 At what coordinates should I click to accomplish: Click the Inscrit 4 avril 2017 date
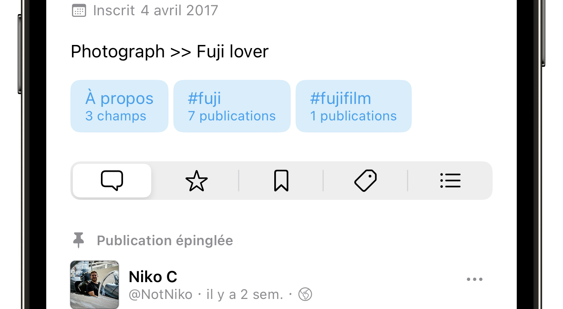click(x=156, y=10)
